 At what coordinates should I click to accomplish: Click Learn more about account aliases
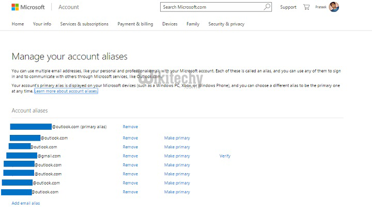point(66,91)
